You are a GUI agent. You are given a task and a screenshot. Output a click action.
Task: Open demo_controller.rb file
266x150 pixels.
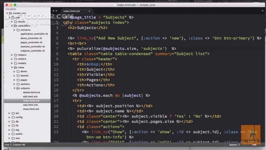(31, 38)
